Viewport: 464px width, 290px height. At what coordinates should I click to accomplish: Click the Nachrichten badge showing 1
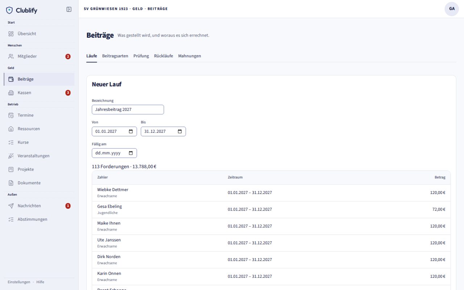pyautogui.click(x=68, y=206)
